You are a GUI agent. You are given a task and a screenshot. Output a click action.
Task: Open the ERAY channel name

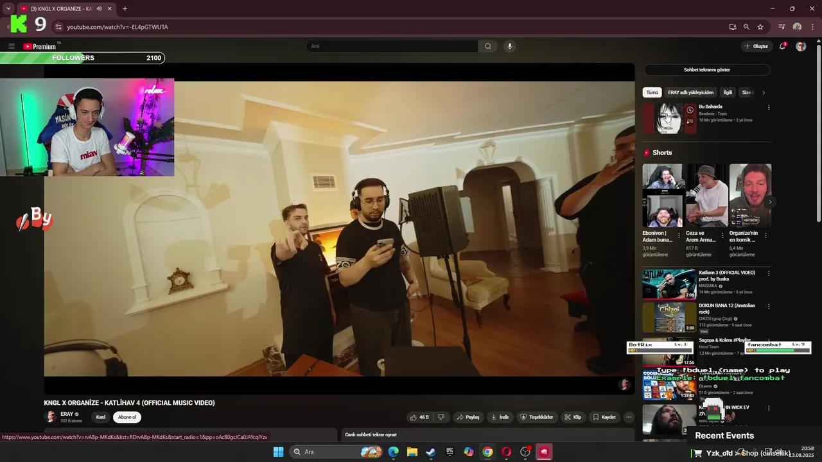point(67,414)
